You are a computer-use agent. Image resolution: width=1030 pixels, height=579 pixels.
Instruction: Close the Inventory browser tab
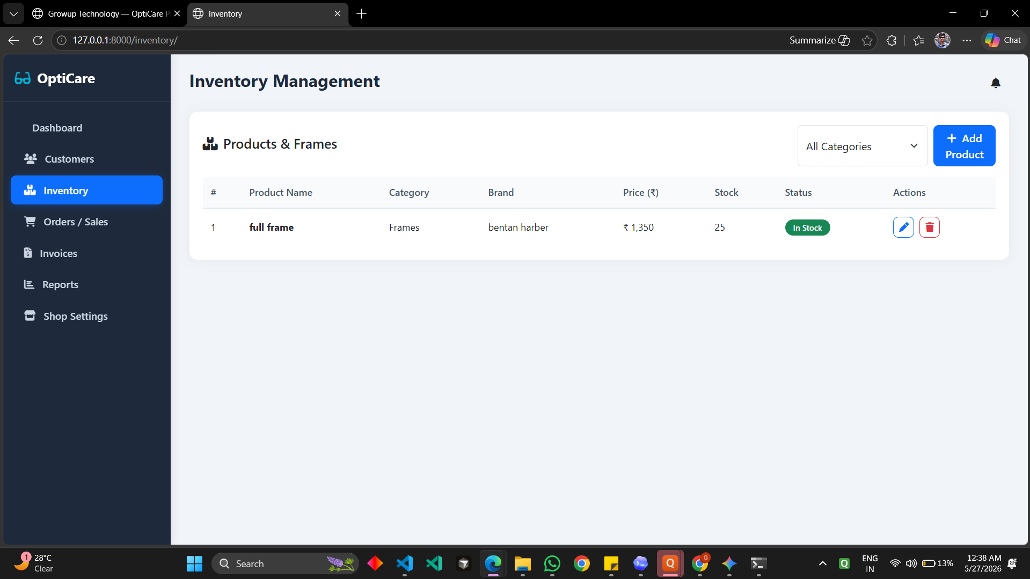(337, 14)
